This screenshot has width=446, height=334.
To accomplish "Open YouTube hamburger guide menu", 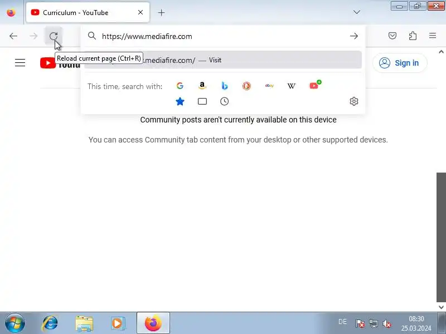I will coord(20,62).
